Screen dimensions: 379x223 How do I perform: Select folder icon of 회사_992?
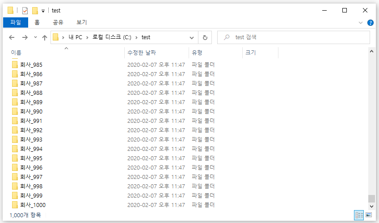(x=15, y=130)
